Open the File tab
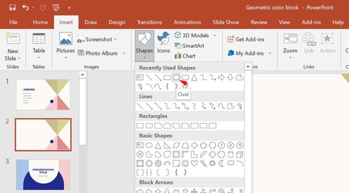The height and width of the screenshot is (193, 349). coord(13,22)
